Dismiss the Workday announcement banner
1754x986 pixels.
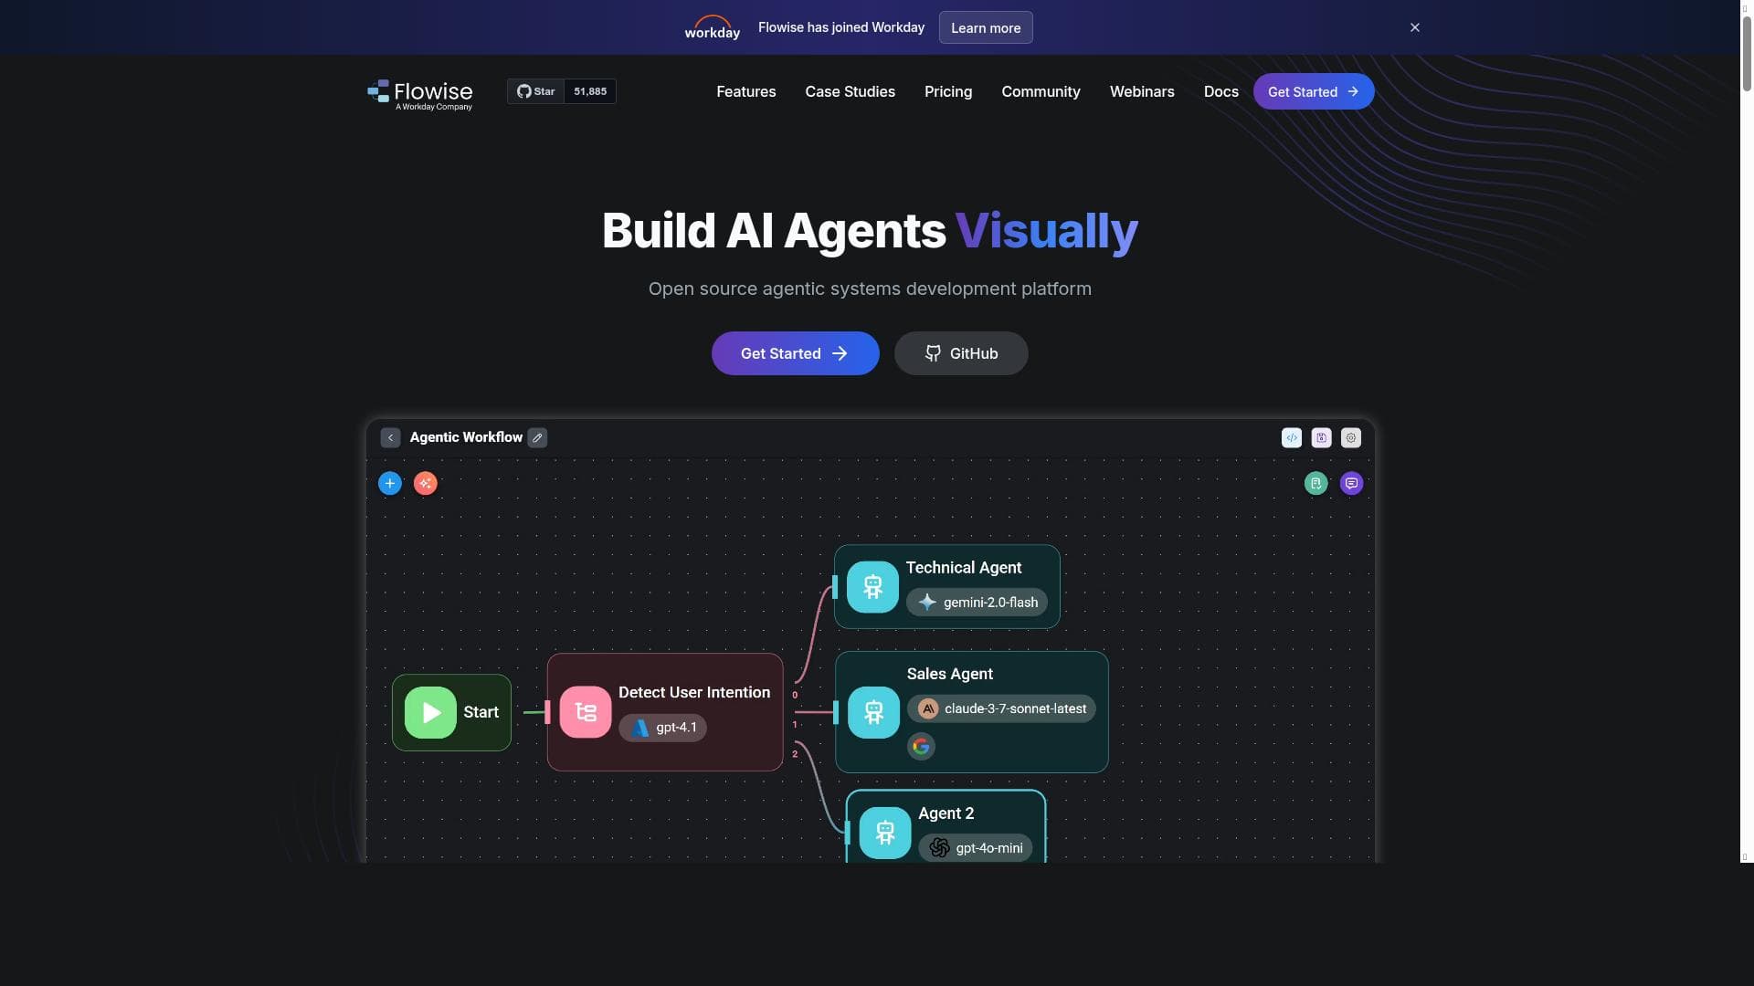coord(1415,27)
